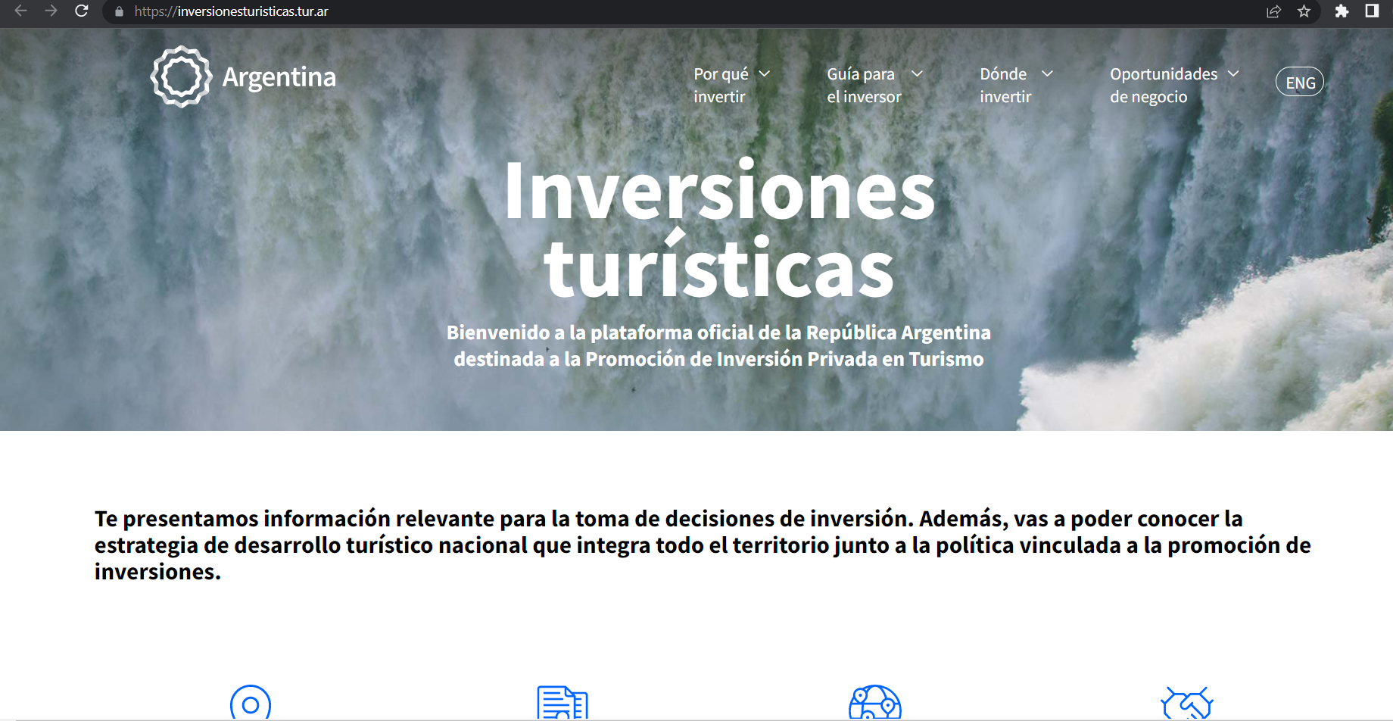The height and width of the screenshot is (721, 1393).
Task: Expand the Guía para el inversor chevron
Action: pyautogui.click(x=917, y=73)
